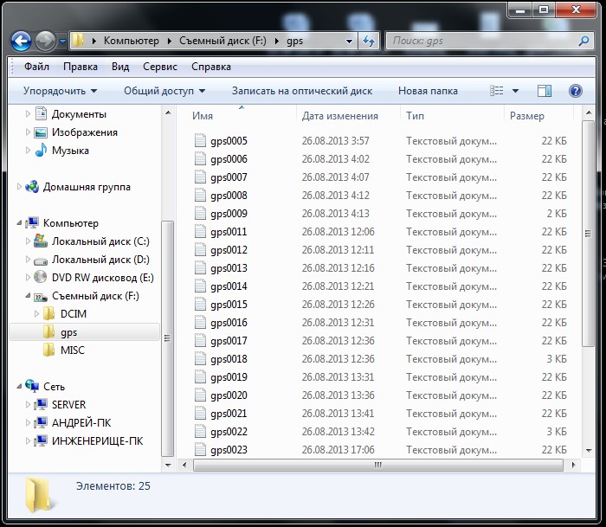Click the gps0011 file icon

[200, 231]
